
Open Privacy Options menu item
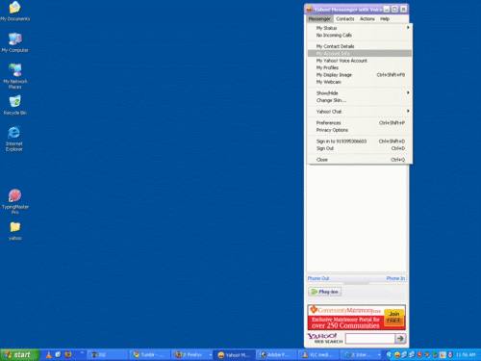(360, 130)
